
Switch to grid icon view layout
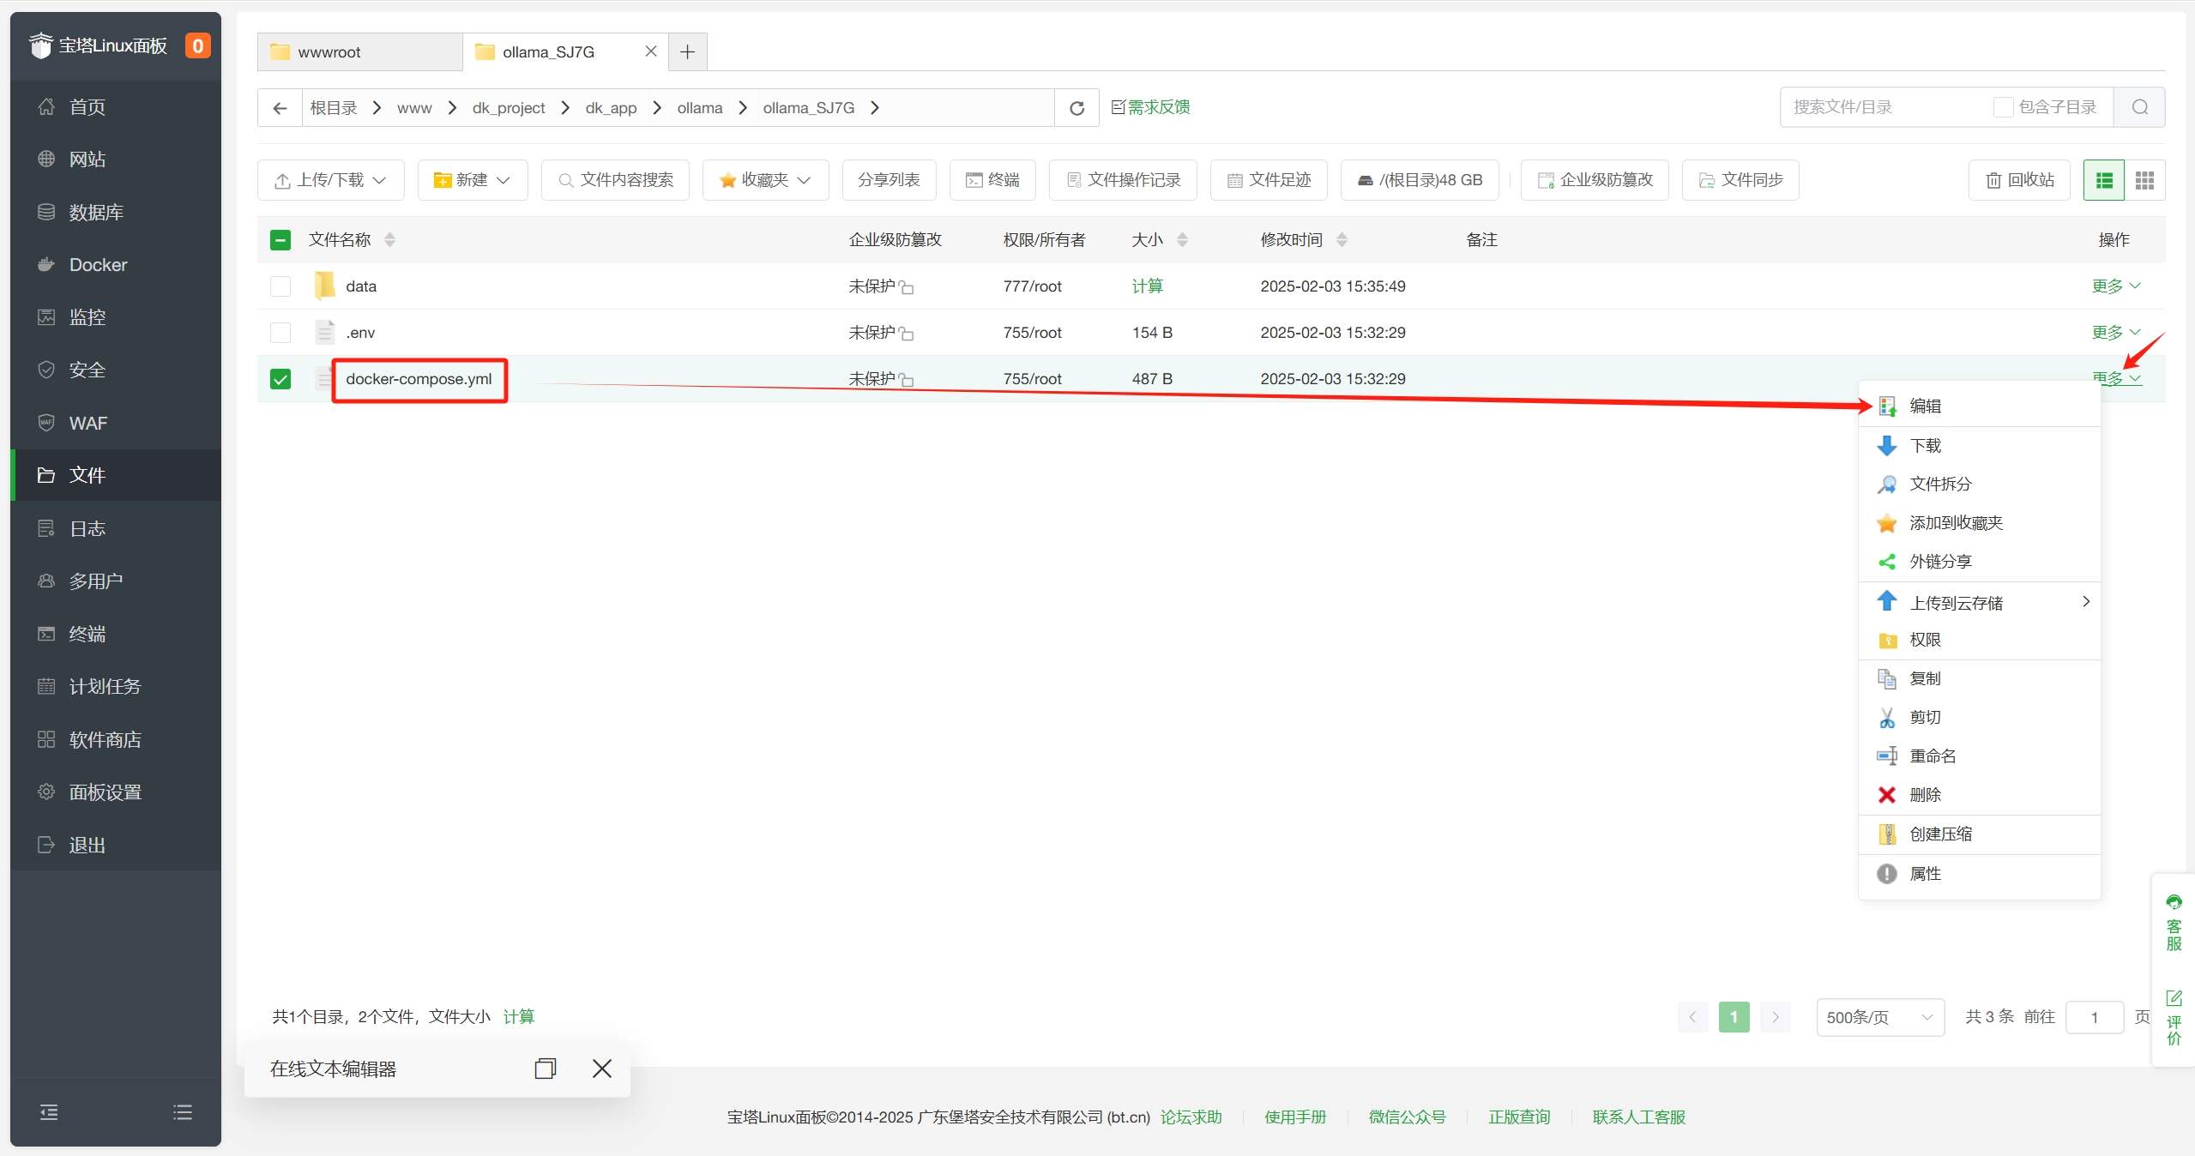coord(2144,180)
